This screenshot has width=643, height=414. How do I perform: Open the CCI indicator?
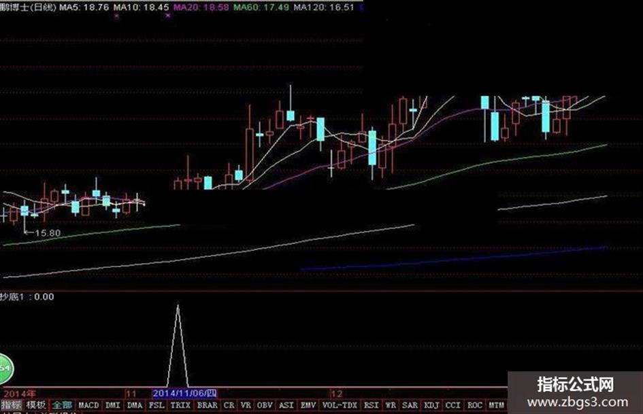pos(452,405)
